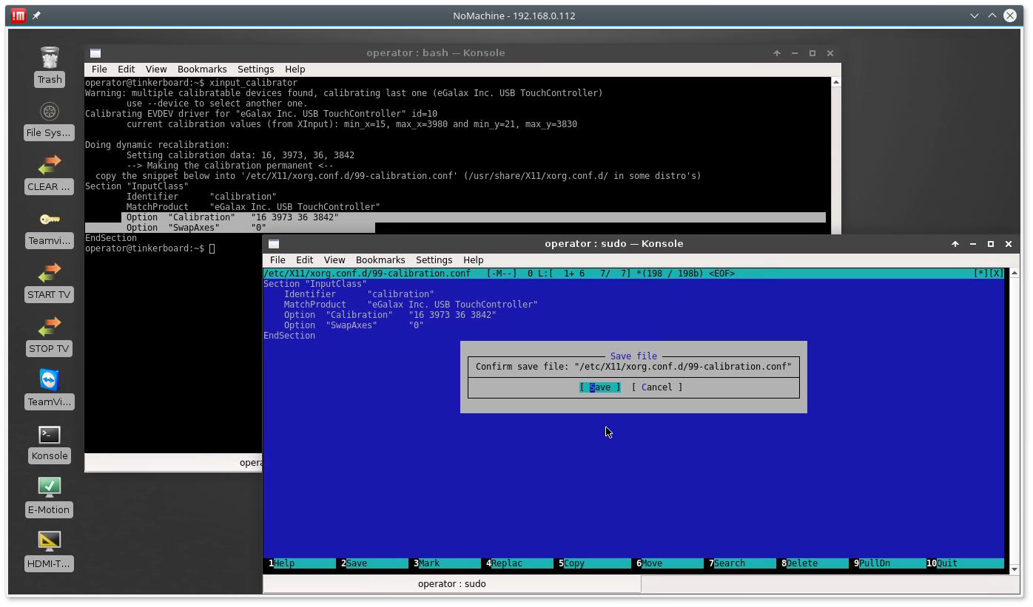Click the 9 PullDn function key label
1033x607 pixels.
click(874, 563)
